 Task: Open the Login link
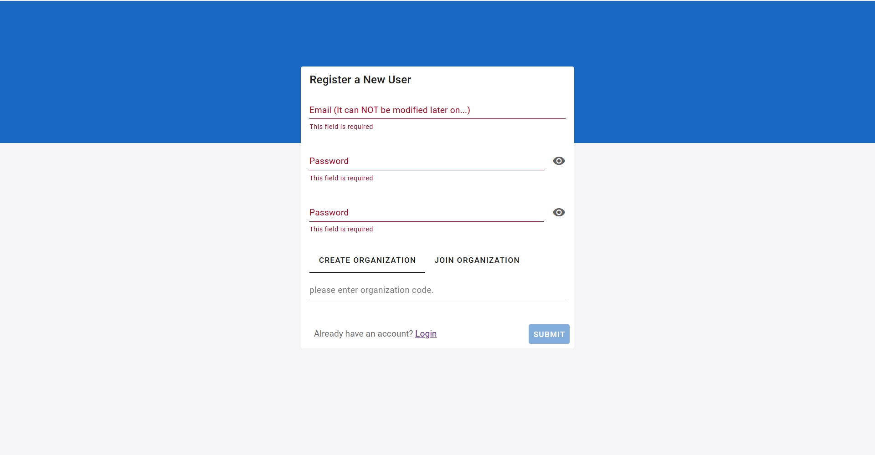tap(426, 333)
